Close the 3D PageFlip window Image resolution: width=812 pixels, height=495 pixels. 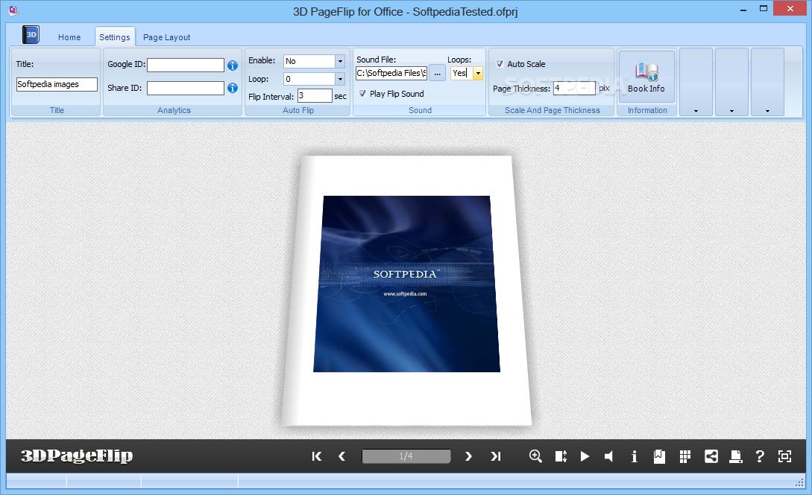pos(790,8)
